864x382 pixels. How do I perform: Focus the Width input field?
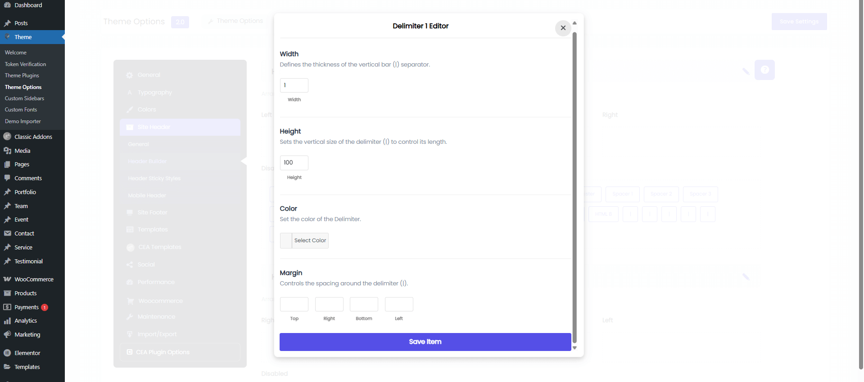coord(294,85)
